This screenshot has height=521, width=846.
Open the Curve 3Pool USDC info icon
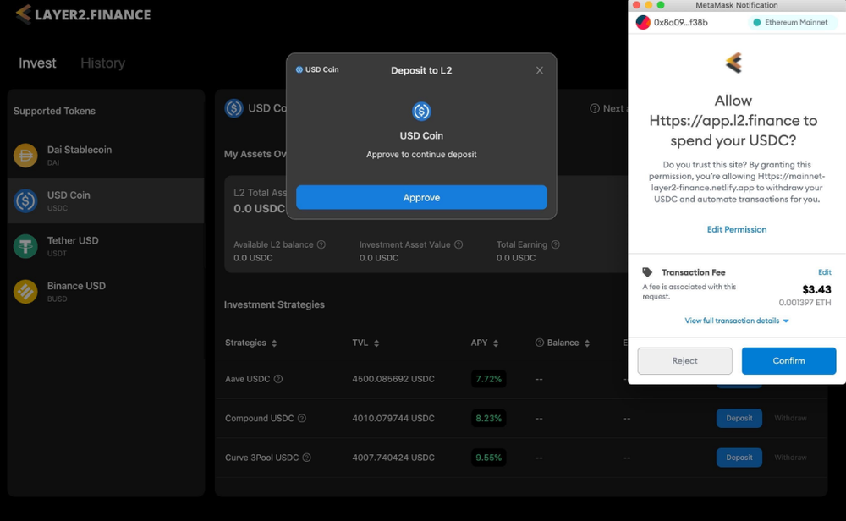pos(307,458)
